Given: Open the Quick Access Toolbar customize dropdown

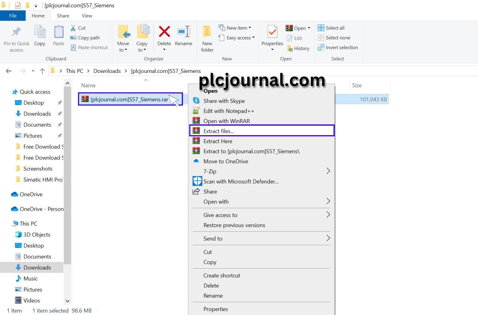Looking at the screenshot, I should [36, 6].
